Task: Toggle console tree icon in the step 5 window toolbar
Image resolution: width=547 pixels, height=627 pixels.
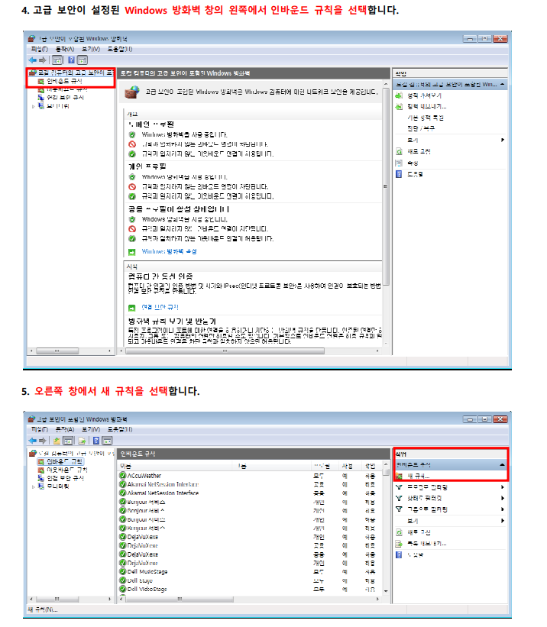Action: click(69, 441)
